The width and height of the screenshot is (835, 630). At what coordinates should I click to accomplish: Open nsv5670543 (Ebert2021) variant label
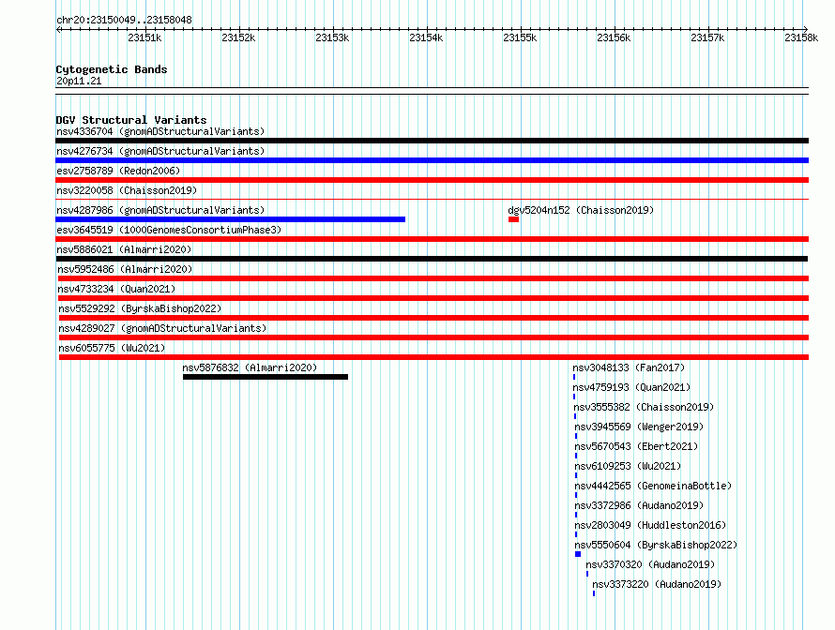636,446
